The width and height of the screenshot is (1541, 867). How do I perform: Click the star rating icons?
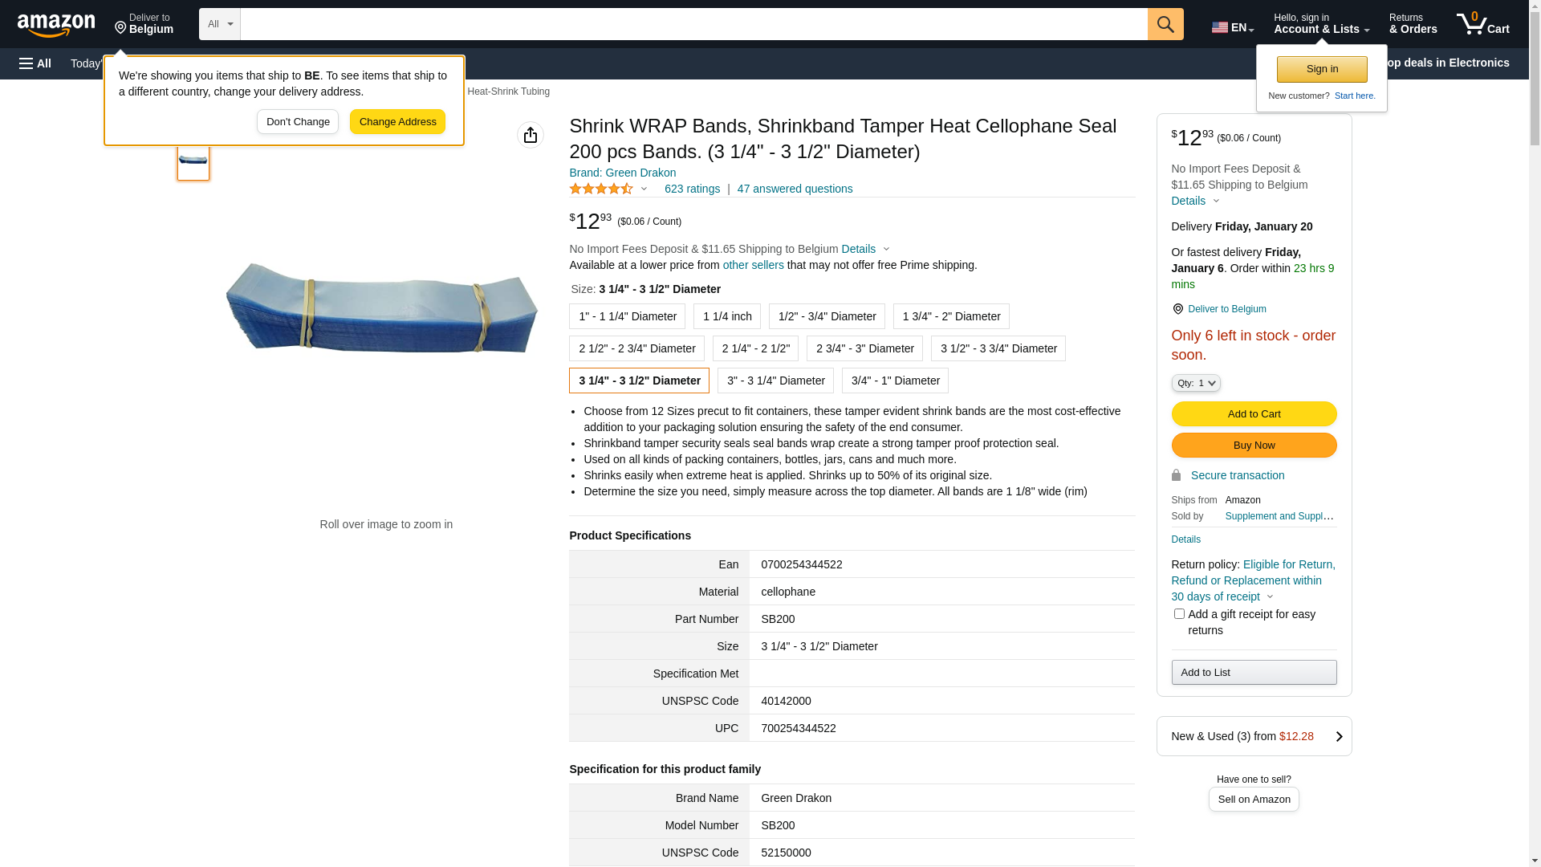(601, 189)
